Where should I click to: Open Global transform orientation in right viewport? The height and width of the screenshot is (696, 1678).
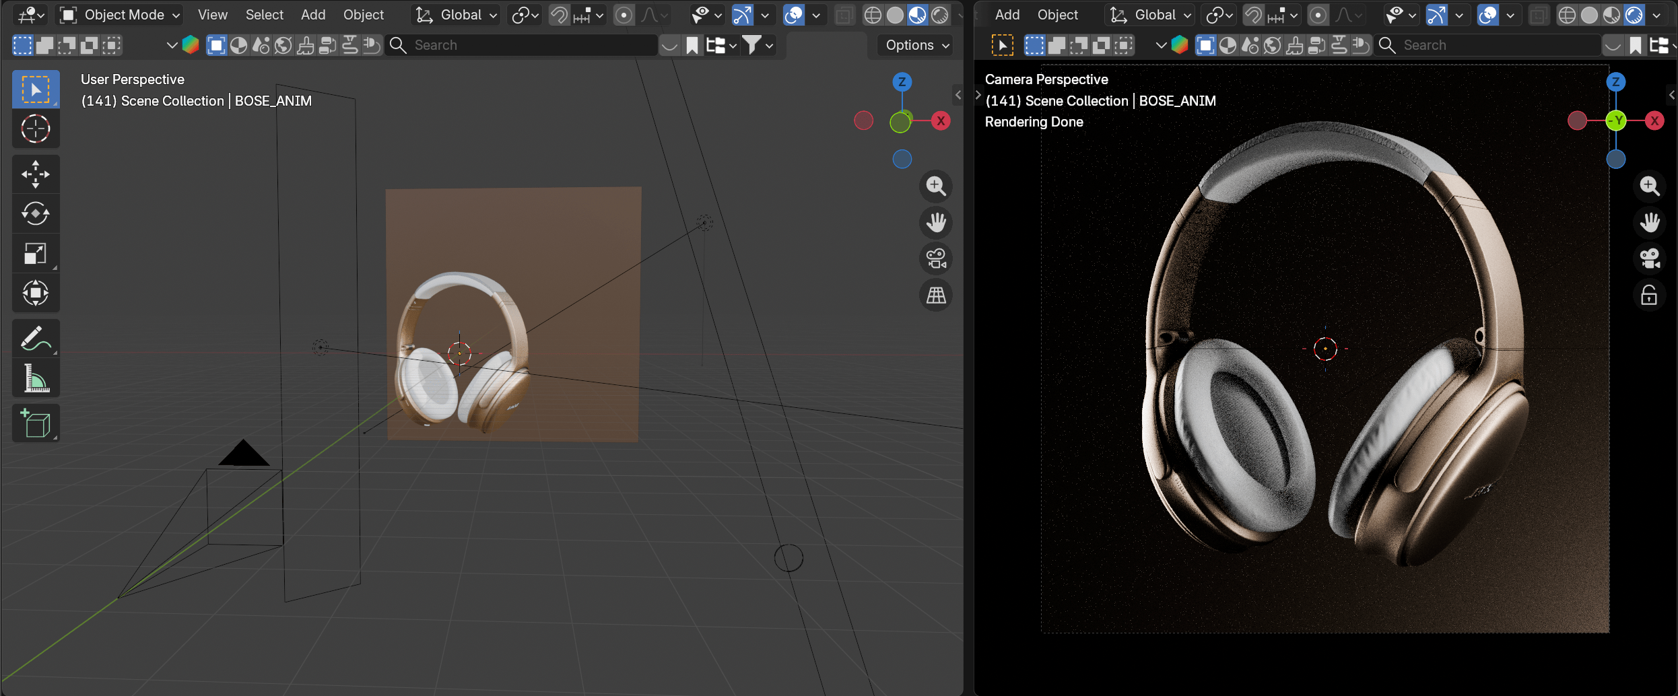(x=1151, y=15)
